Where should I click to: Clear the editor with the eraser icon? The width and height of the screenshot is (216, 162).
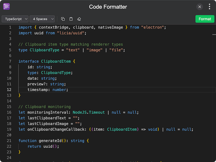point(79,19)
